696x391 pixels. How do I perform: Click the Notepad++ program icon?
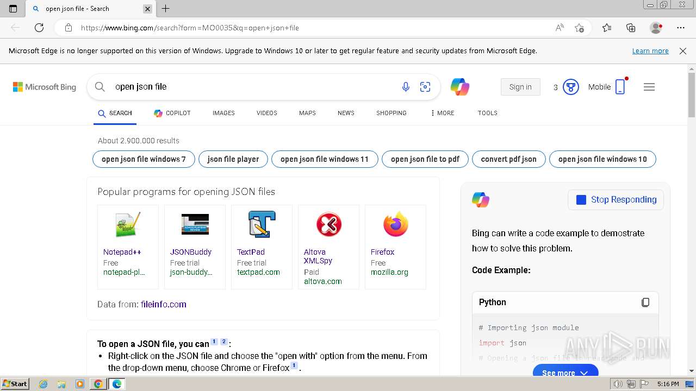[128, 224]
